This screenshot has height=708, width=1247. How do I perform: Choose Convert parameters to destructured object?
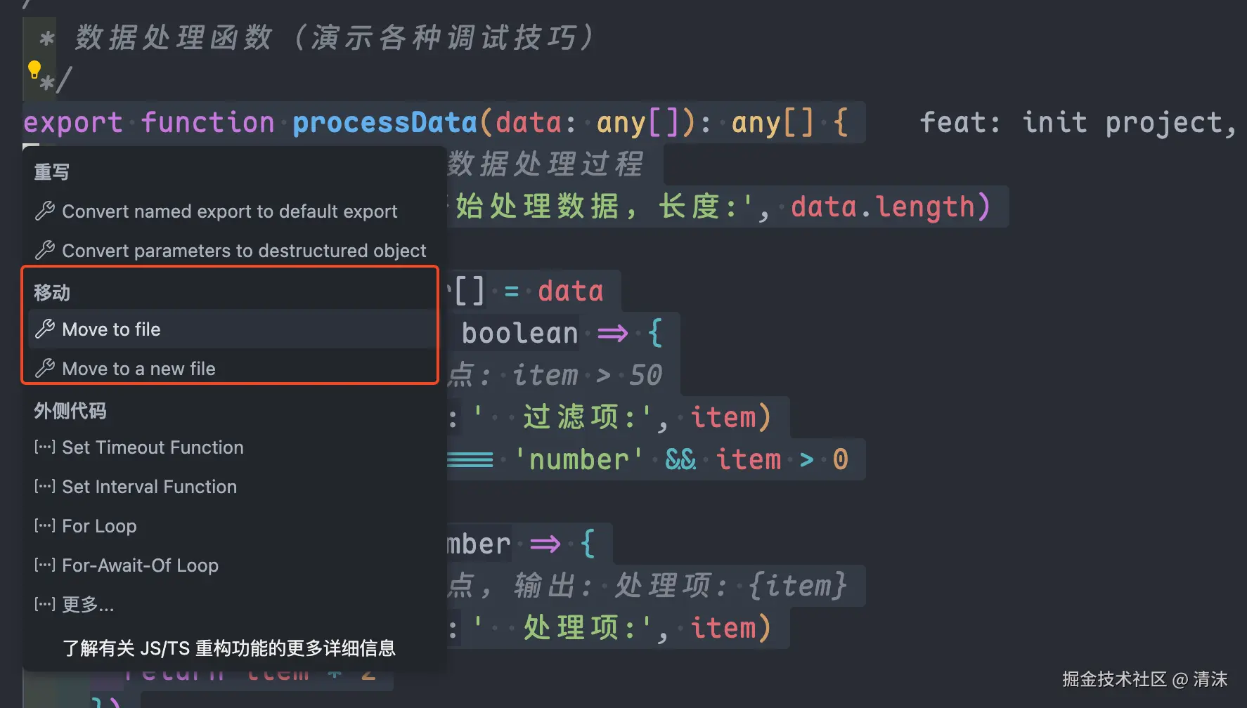coord(244,251)
